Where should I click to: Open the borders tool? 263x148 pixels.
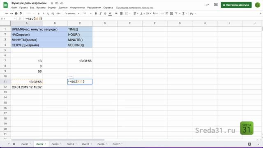[x=121, y=14]
